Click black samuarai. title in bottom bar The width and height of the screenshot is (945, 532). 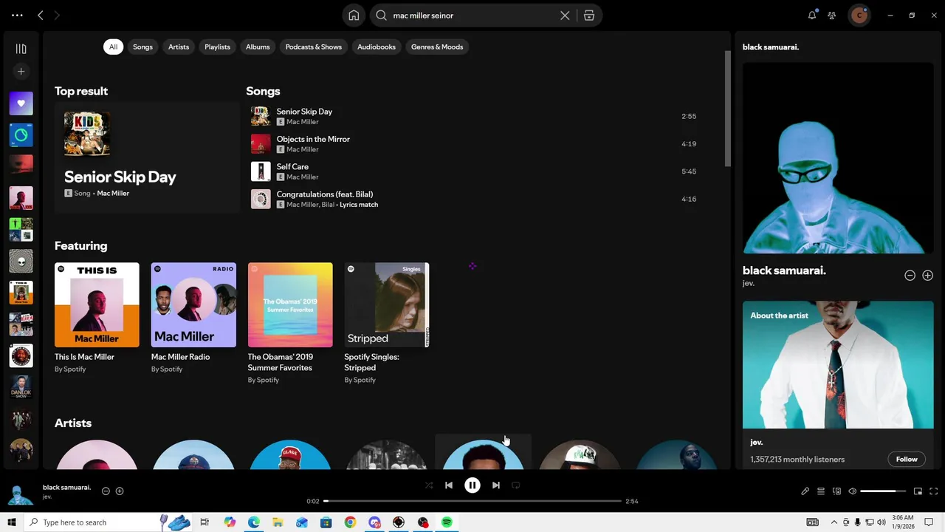(66, 488)
